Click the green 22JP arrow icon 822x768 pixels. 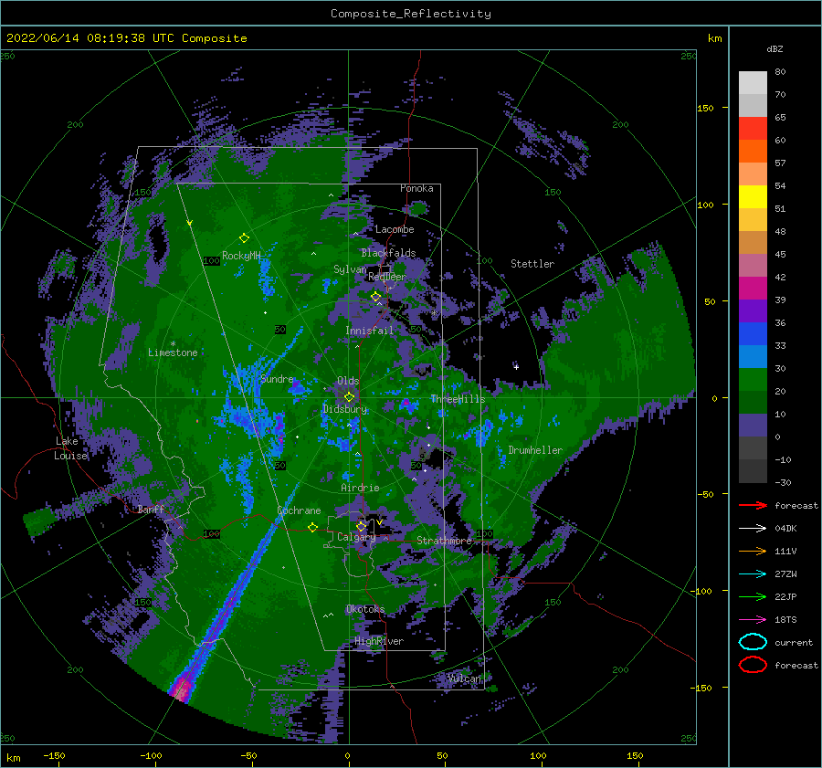(753, 596)
